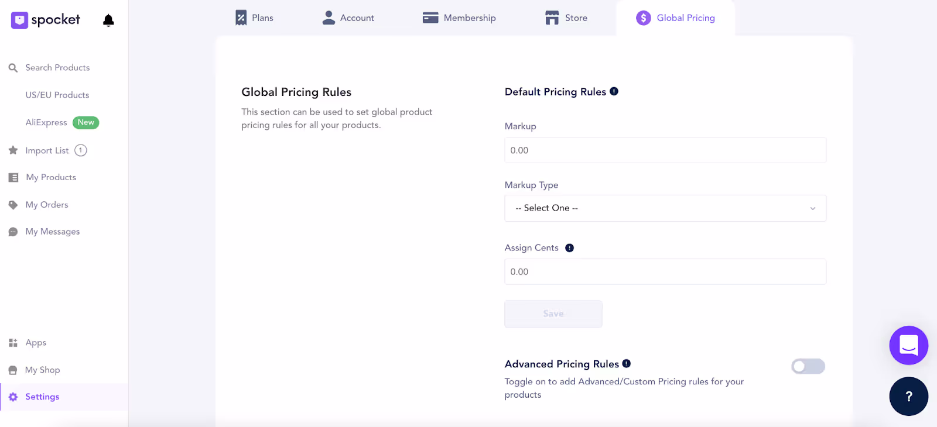The width and height of the screenshot is (937, 427).
Task: Open the Account tab
Action: [x=348, y=18]
